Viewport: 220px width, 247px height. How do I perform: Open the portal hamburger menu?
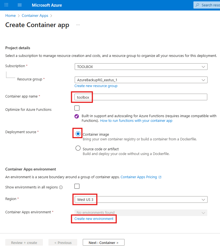click(19, 5)
